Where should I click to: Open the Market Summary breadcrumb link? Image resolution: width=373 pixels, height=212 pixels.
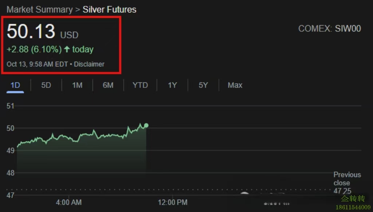click(x=39, y=9)
